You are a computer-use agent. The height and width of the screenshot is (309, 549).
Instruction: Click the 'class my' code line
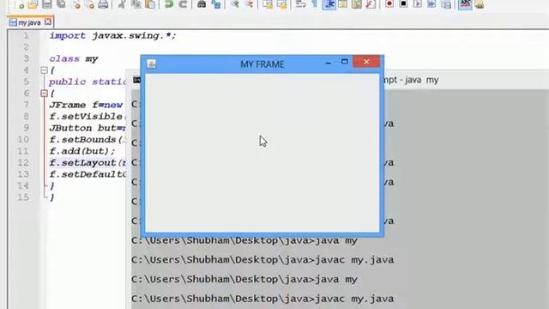click(x=74, y=59)
